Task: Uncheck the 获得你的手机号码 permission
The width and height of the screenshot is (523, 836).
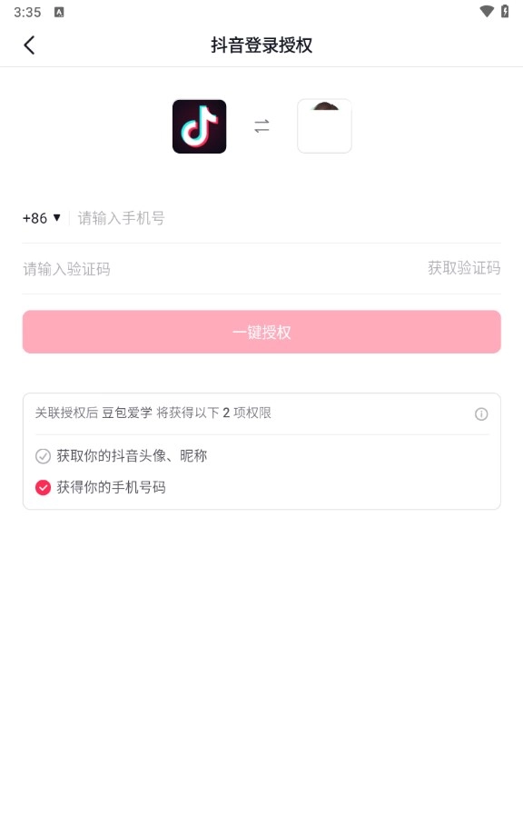Action: pyautogui.click(x=42, y=487)
